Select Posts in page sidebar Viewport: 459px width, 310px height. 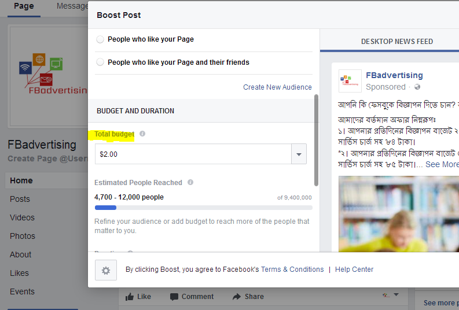click(20, 199)
